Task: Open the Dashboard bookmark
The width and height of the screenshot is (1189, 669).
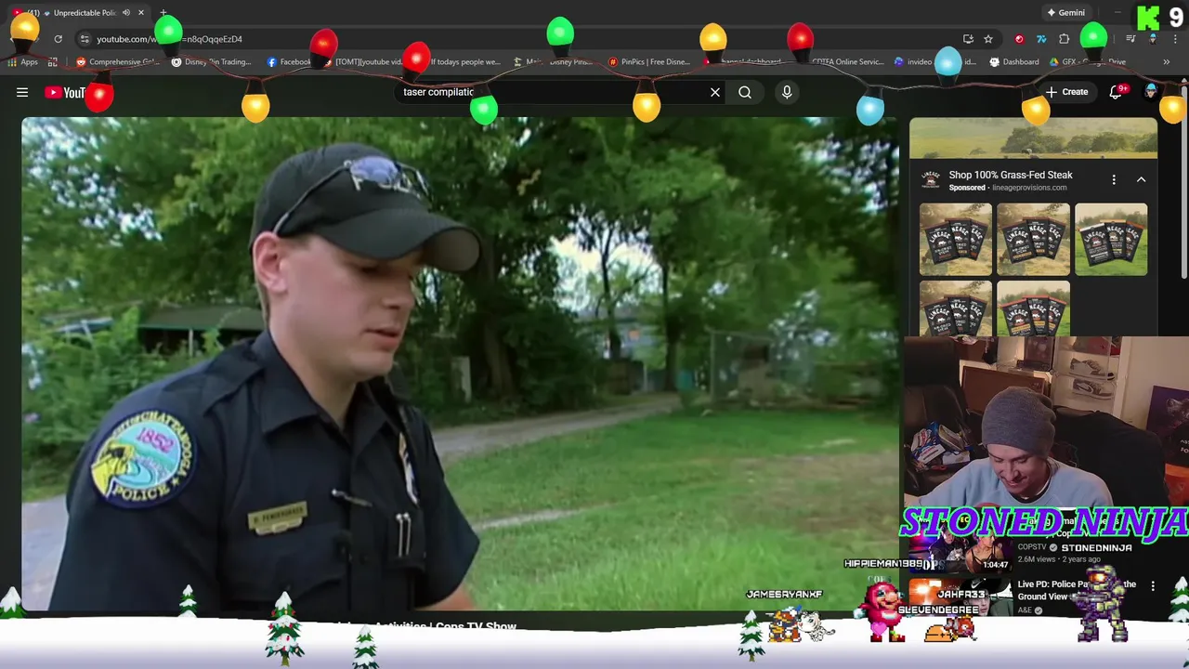Action: [x=1014, y=62]
